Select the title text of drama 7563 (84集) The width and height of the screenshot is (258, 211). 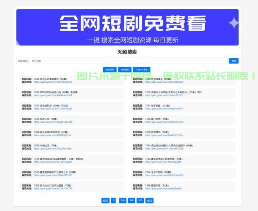tap(55, 172)
